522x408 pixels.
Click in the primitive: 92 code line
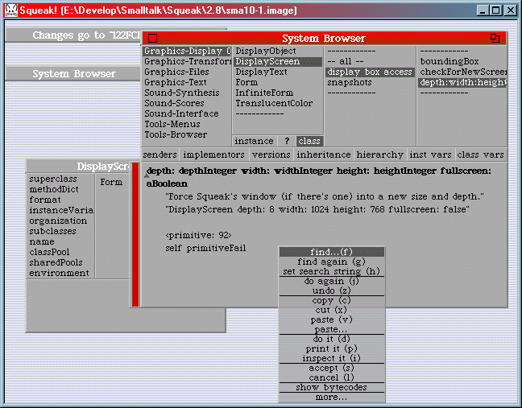coord(198,235)
